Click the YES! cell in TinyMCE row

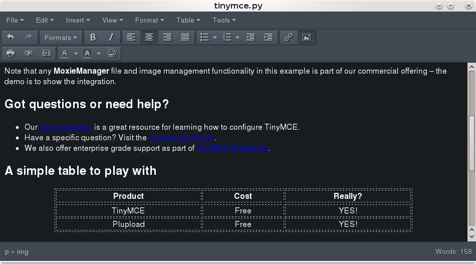click(348, 210)
